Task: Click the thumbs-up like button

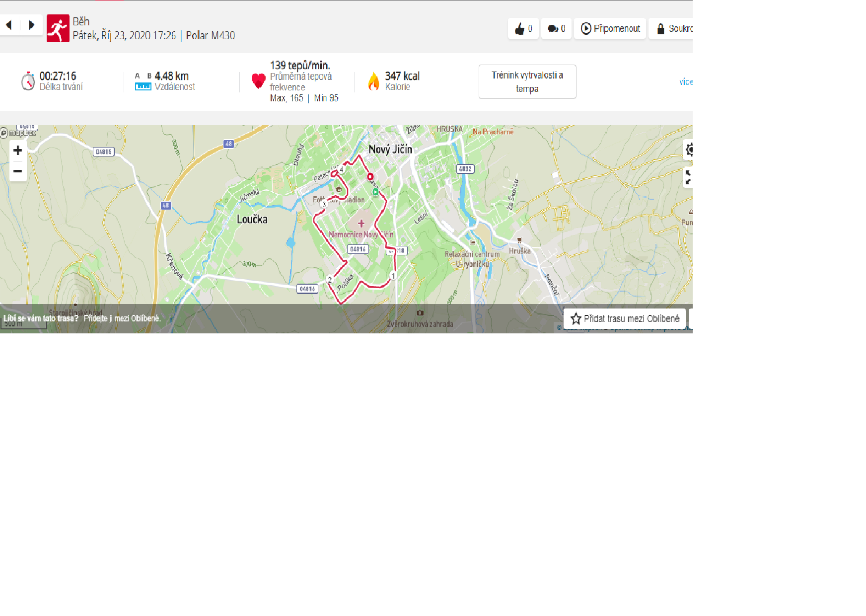Action: pos(523,28)
